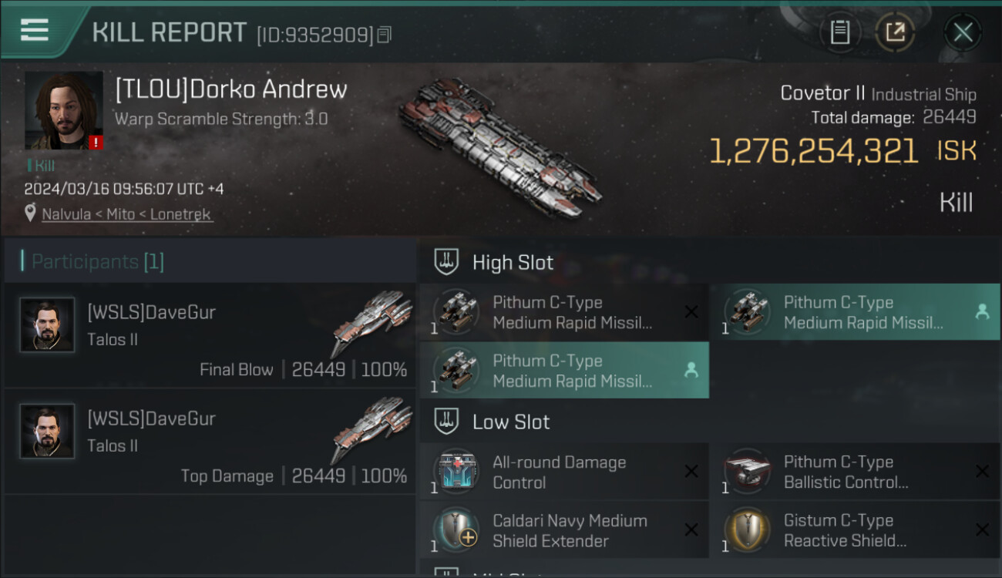
Task: Click the Caldari Navy Medium Shield Extender
Action: coord(563,531)
